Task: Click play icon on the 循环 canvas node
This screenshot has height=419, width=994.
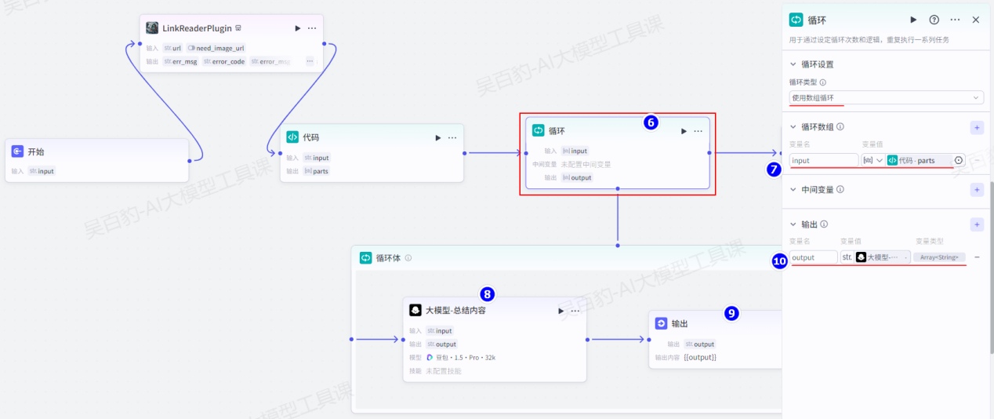Action: [684, 131]
